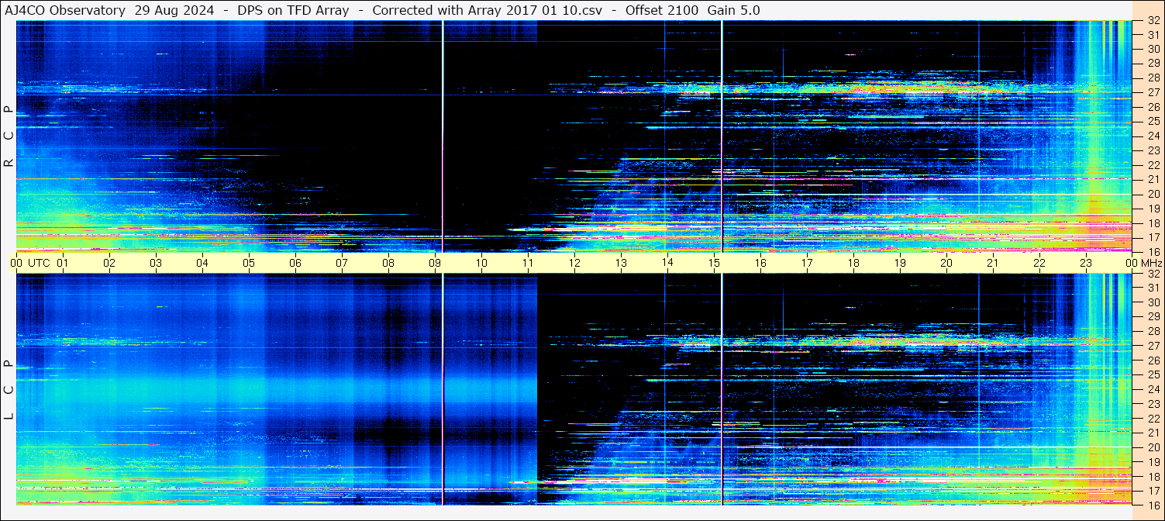This screenshot has width=1165, height=521.
Task: Click the letter C in the LCP label
Action: pos(9,389)
